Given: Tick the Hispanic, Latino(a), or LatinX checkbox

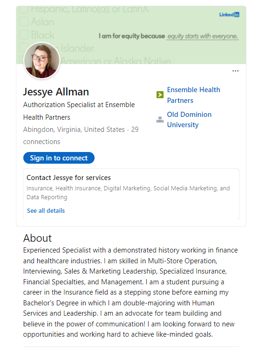Looking at the screenshot, I should tap(24, 9).
